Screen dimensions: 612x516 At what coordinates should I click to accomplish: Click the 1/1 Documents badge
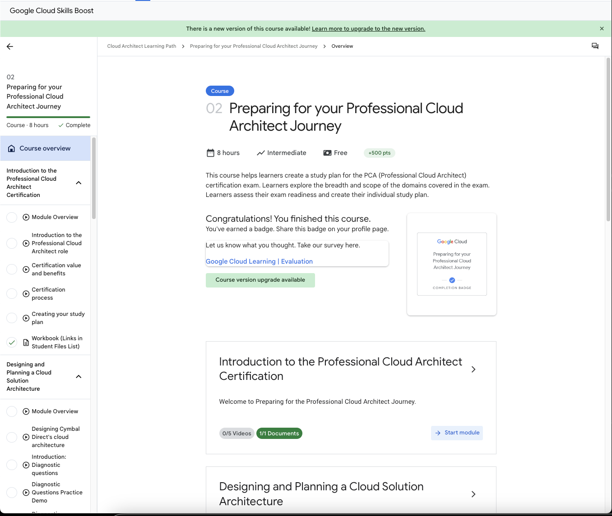click(x=279, y=434)
